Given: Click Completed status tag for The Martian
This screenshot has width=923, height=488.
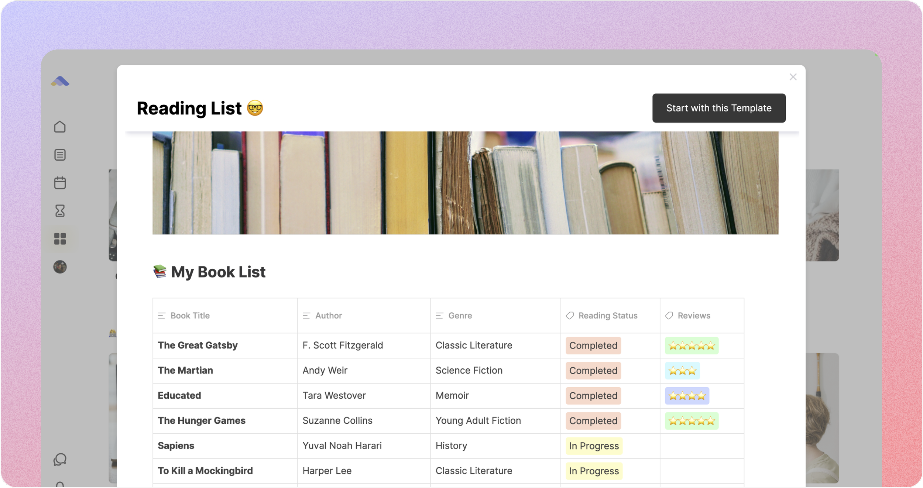Looking at the screenshot, I should point(593,371).
